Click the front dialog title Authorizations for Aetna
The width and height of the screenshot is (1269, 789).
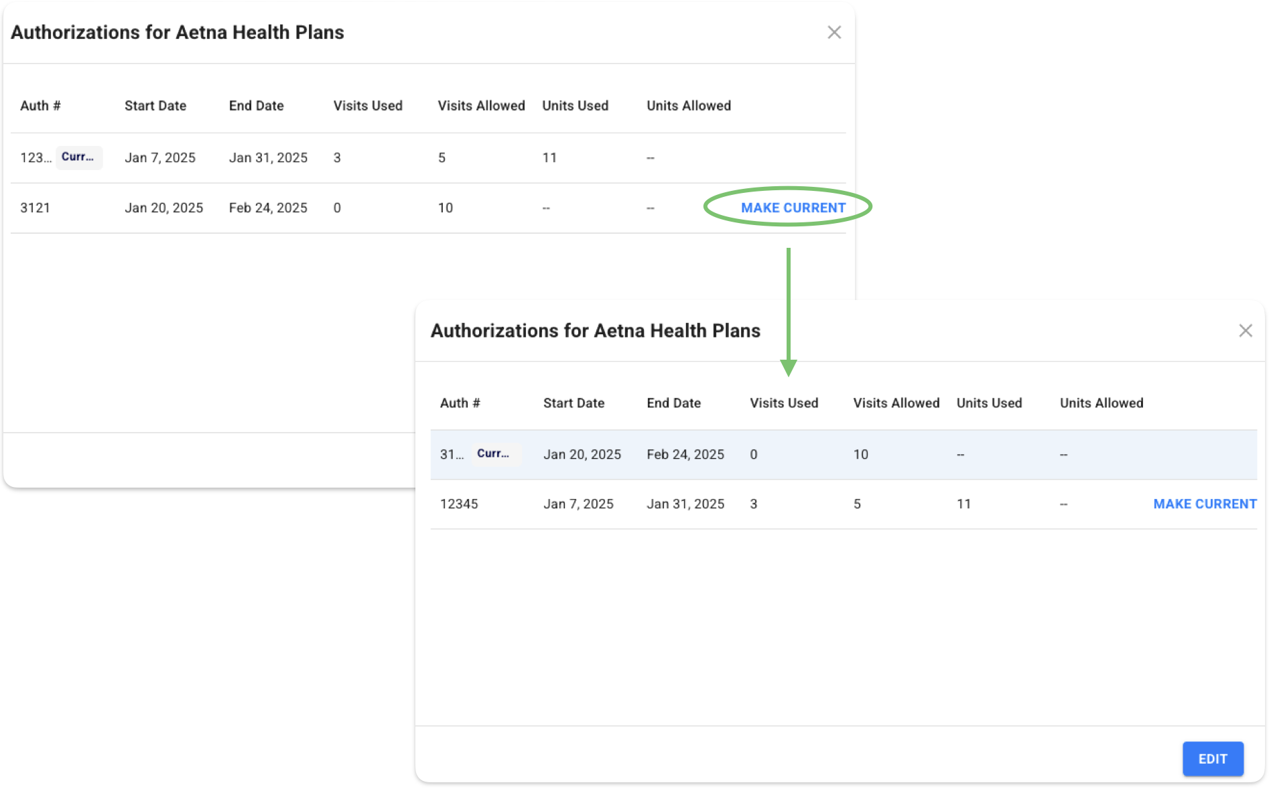(x=595, y=330)
